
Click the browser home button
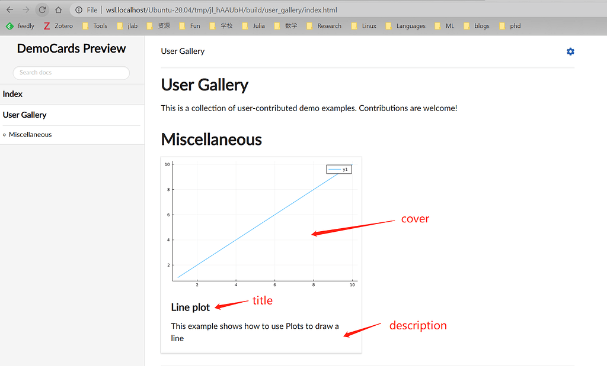tap(59, 9)
